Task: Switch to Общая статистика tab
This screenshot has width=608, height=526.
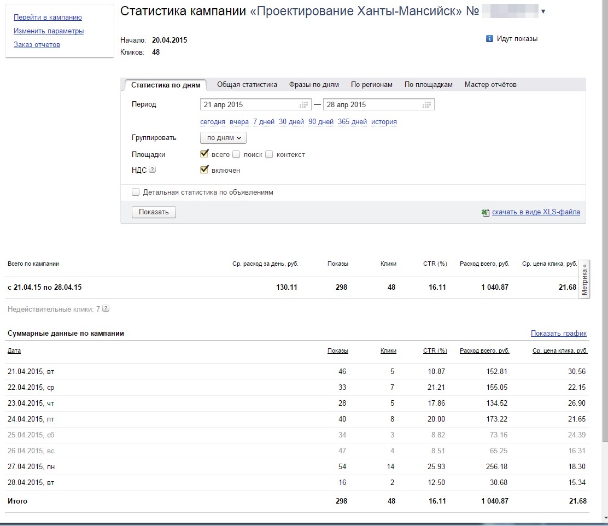Action: [247, 85]
